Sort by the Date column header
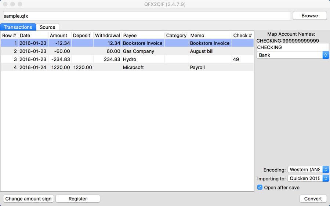330x206 pixels. 33,36
